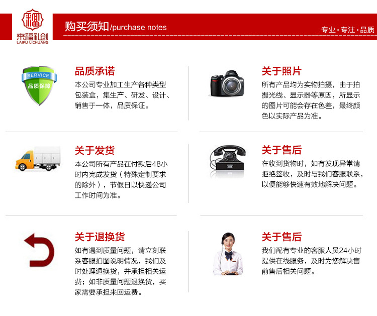Select the 关于售后 heading beside the telephone

[x=281, y=150]
